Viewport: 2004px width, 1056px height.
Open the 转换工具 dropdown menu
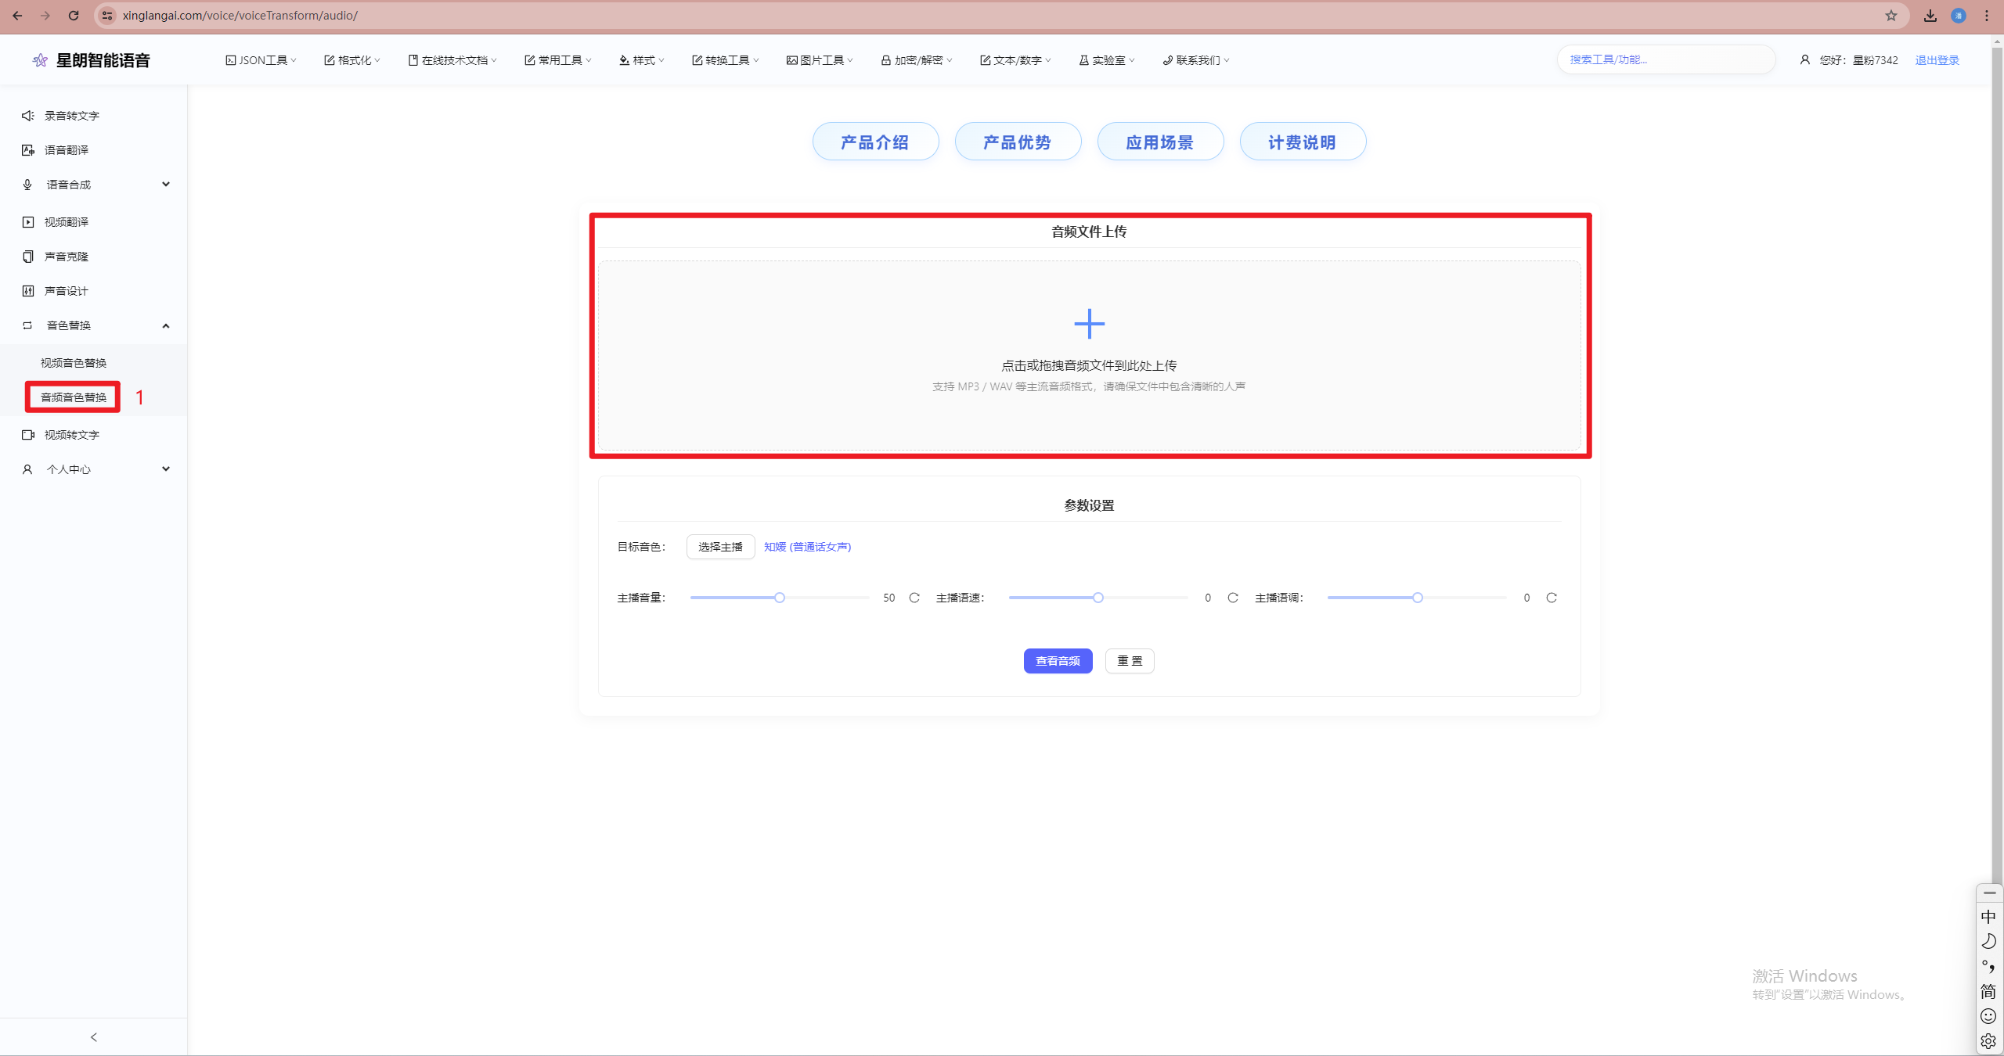pyautogui.click(x=726, y=60)
